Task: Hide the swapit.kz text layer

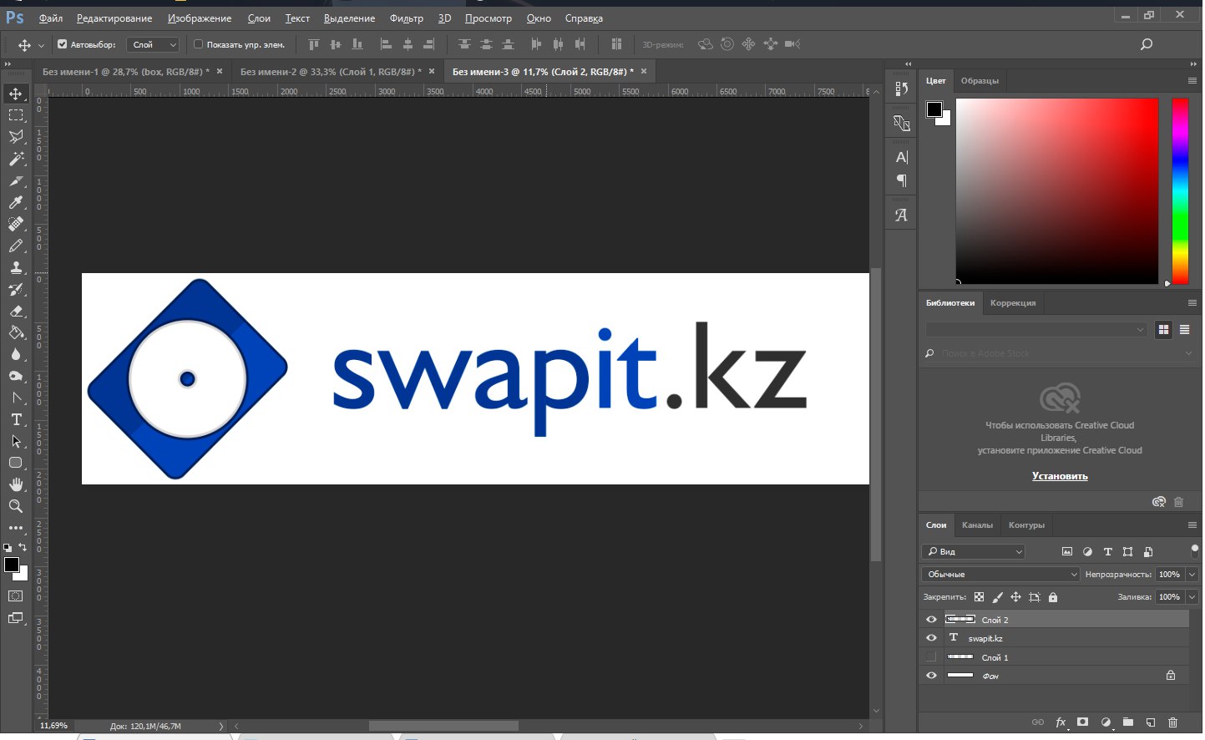Action: tap(931, 638)
